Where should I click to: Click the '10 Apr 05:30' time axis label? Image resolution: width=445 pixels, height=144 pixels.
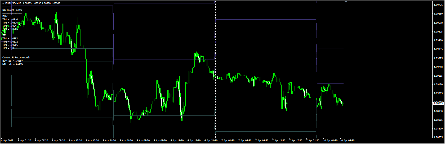coord(347,141)
